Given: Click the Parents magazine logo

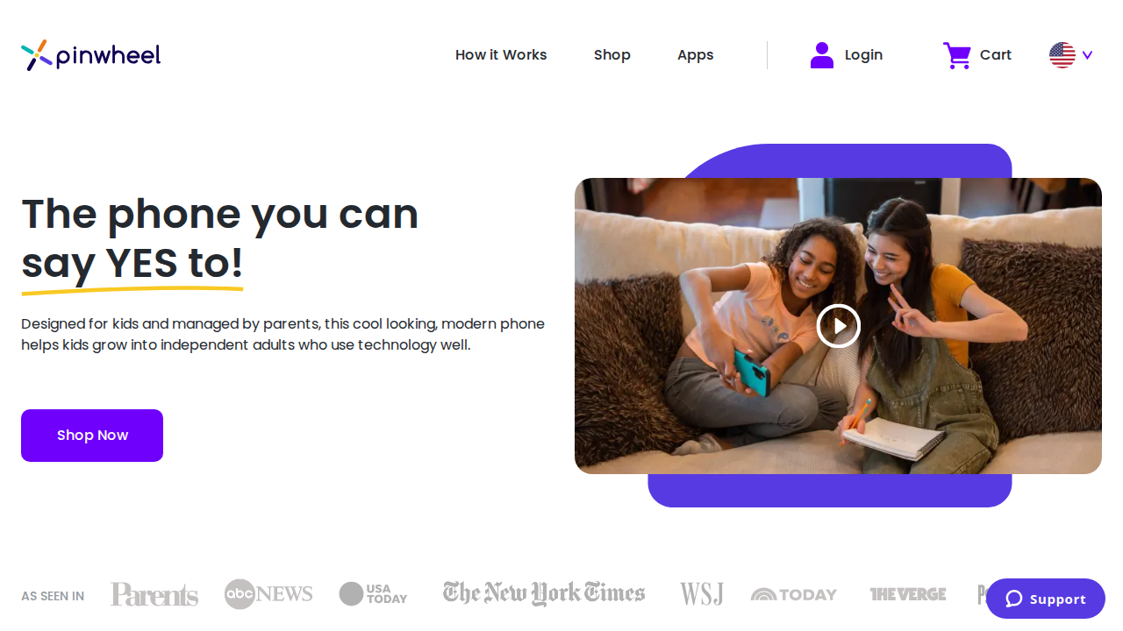Looking at the screenshot, I should pyautogui.click(x=154, y=594).
